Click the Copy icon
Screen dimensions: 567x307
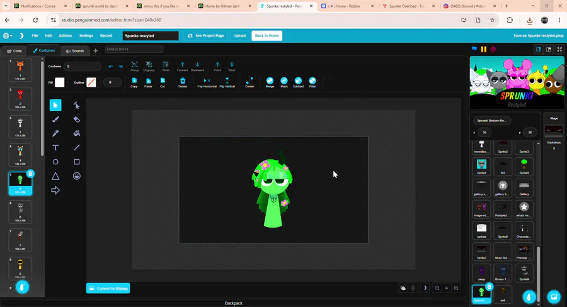point(134,82)
